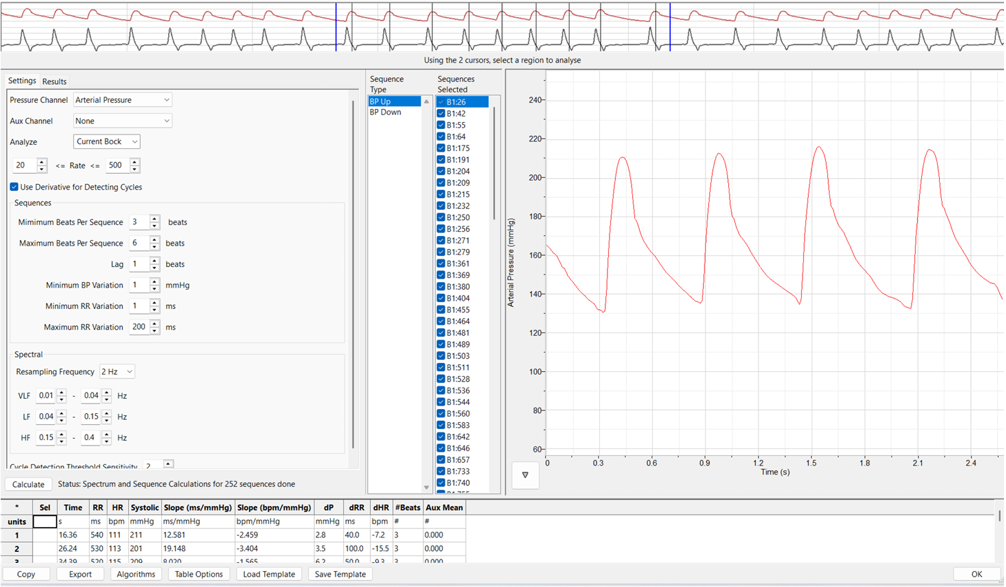Click the settings panel vertical scrollbar
Viewport: 1006px width, 587px height.
tap(353, 276)
